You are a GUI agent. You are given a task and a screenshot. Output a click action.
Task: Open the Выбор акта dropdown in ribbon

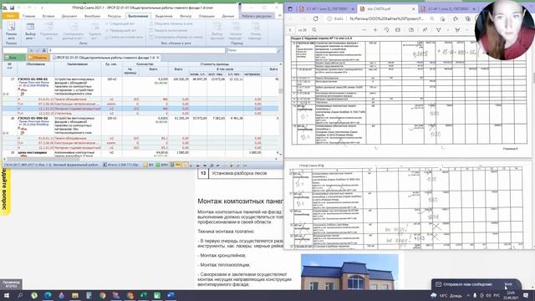coord(30,32)
